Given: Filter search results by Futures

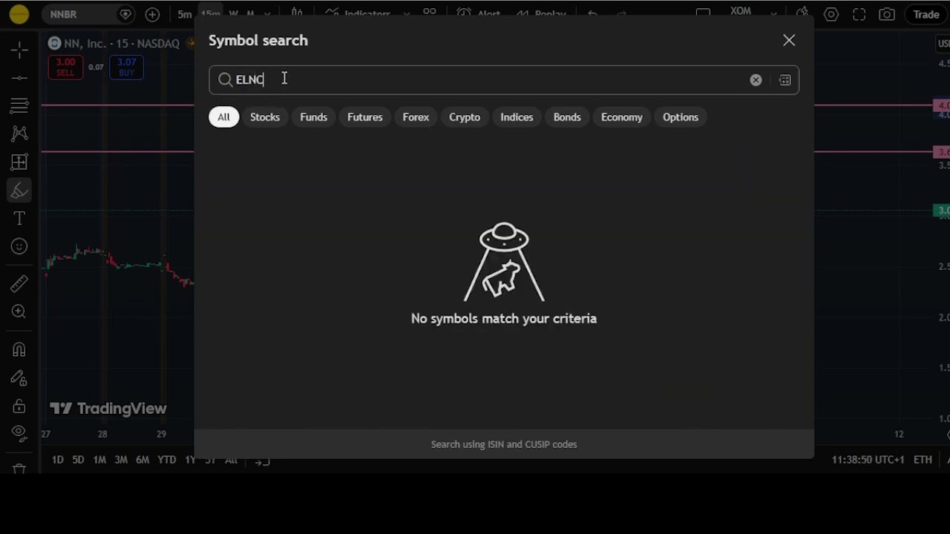Looking at the screenshot, I should (x=365, y=117).
